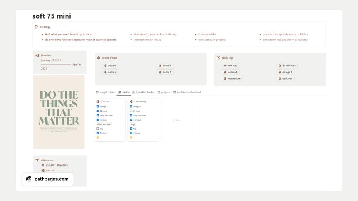Check the Mg box in Today card
Image resolution: width=358 pixels, height=201 pixels.
coord(98,129)
